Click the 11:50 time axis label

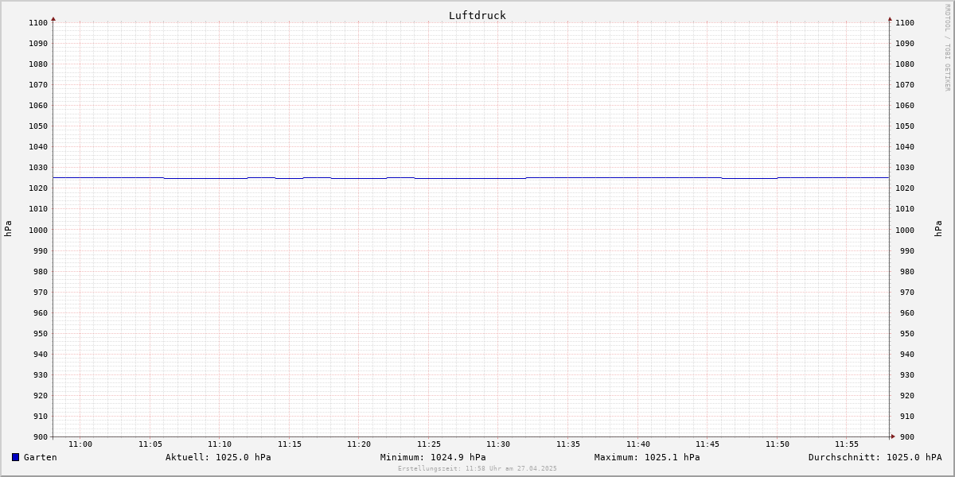tap(778, 444)
